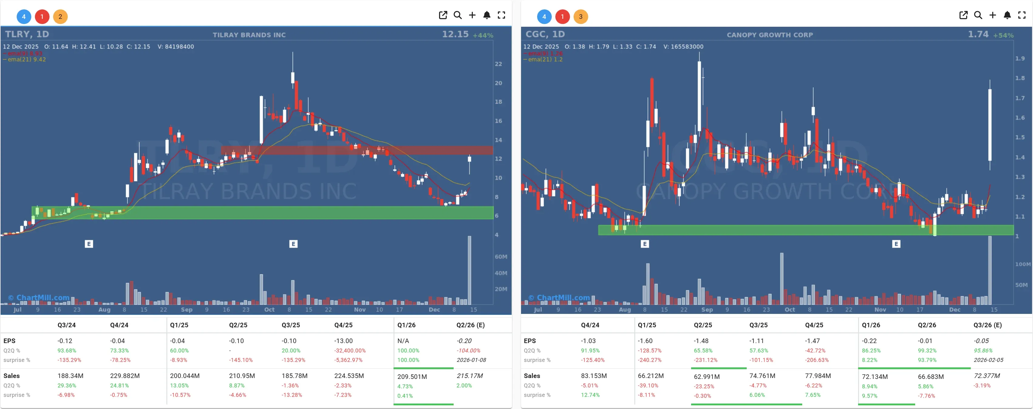This screenshot has width=1033, height=409.
Task: Click the magnifier search icon on the TLRY chart
Action: pyautogui.click(x=458, y=15)
